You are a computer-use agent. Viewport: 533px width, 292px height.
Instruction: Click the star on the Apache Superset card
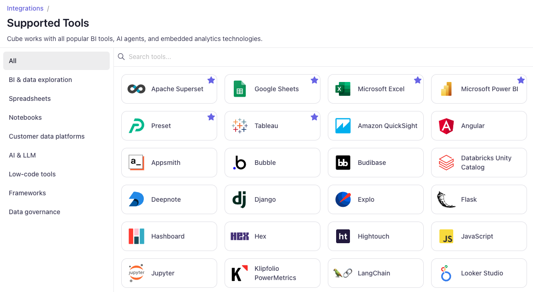[211, 80]
